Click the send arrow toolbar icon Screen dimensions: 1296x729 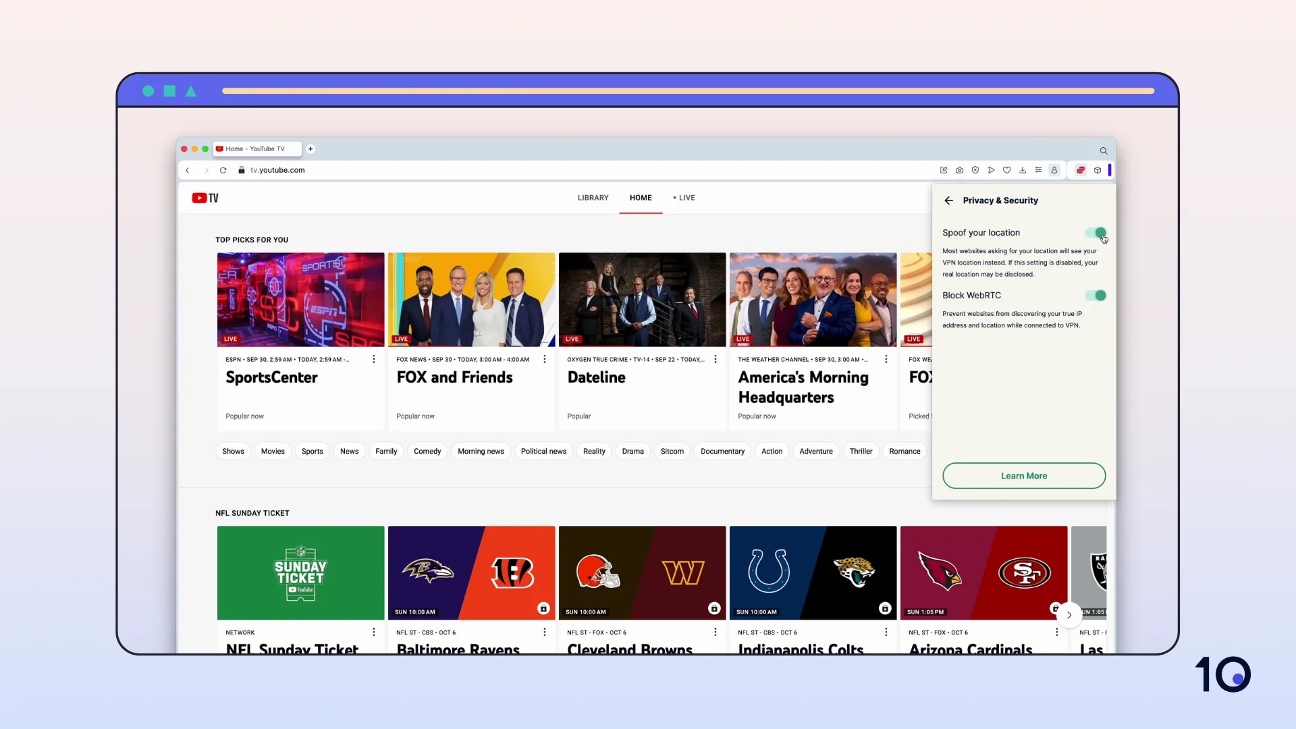point(991,170)
